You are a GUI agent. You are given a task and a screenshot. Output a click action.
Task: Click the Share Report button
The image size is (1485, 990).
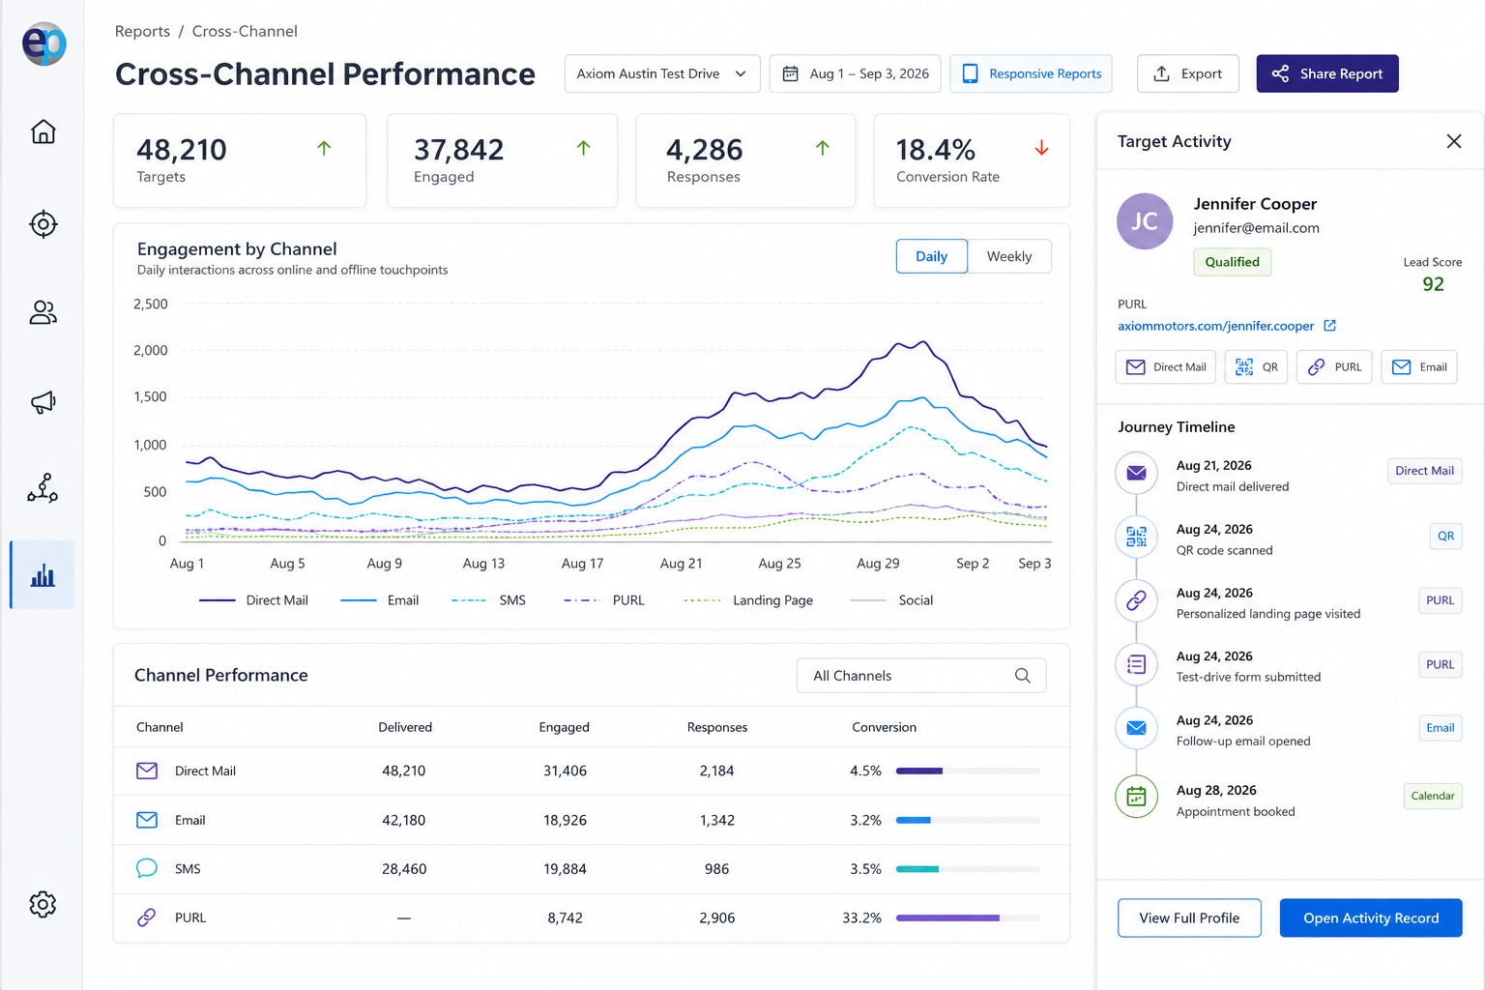point(1327,73)
